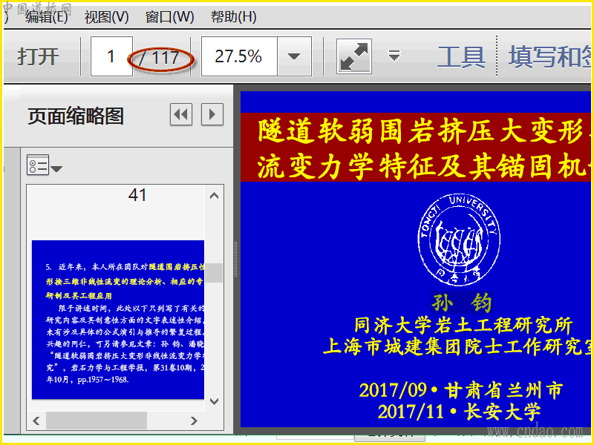Viewport: 594px width, 445px height.
Task: Click thumbnail horizontal scroll right arrow
Action: pyautogui.click(x=194, y=421)
